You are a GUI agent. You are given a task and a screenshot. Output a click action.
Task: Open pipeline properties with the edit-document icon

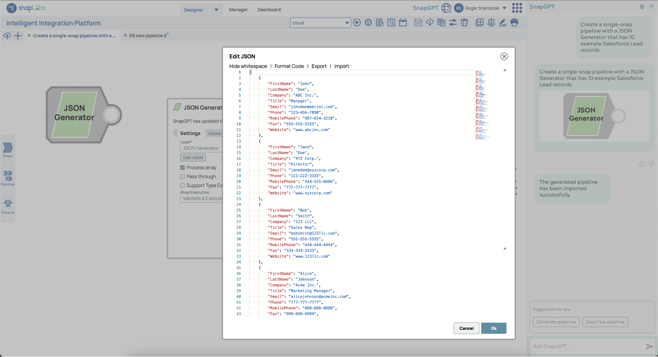[x=380, y=22]
